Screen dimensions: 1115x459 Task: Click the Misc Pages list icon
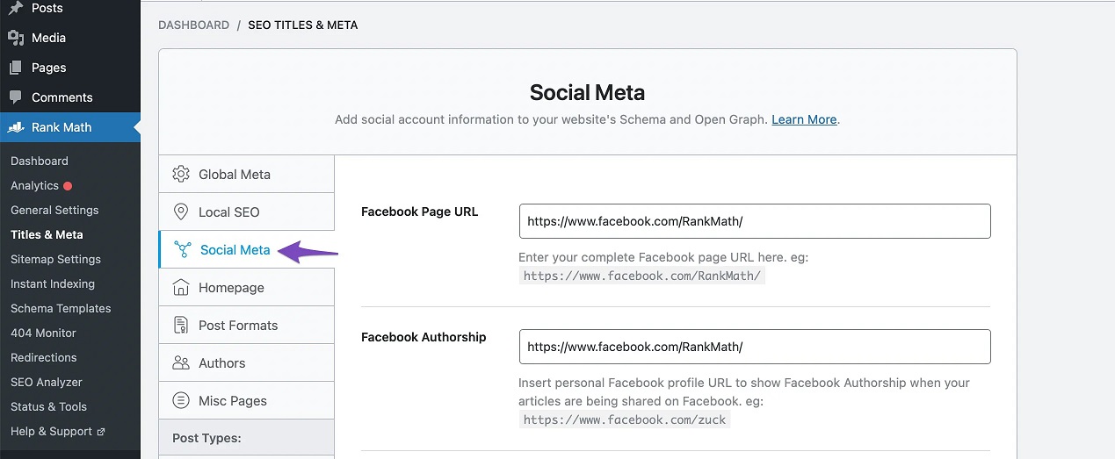(181, 400)
